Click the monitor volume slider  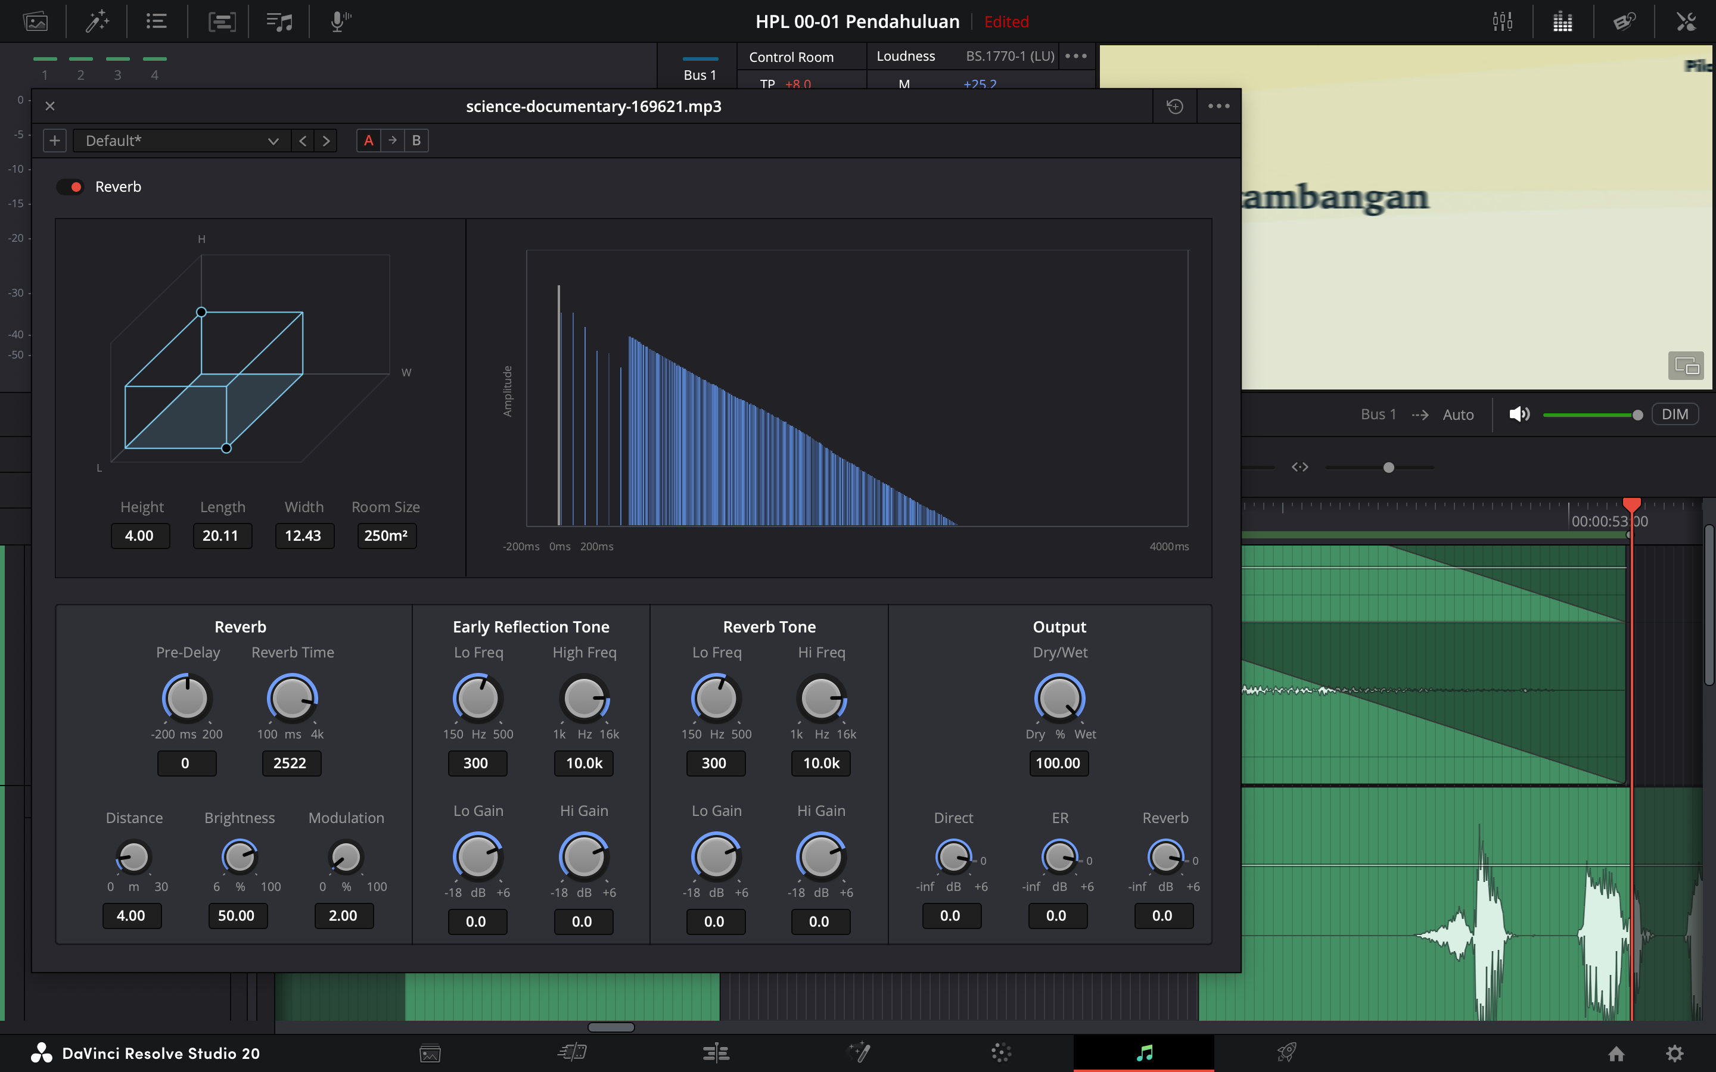[1592, 415]
